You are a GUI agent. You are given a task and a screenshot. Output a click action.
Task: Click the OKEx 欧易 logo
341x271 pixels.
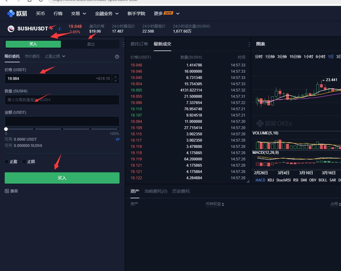click(x=17, y=13)
